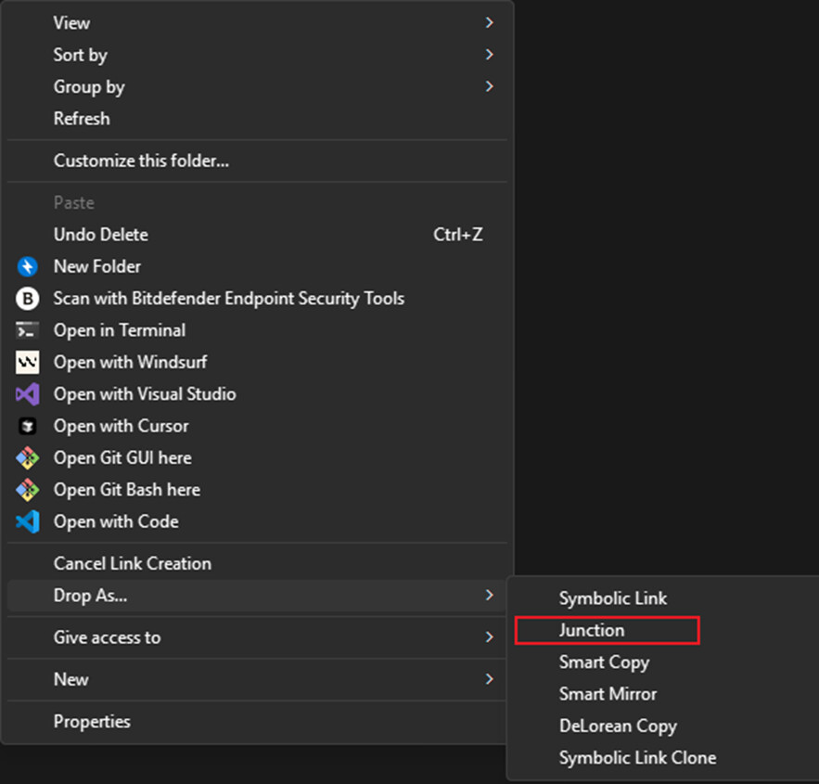Expand the Sort by submenu arrow
Image resolution: width=819 pixels, height=784 pixels.
(489, 55)
